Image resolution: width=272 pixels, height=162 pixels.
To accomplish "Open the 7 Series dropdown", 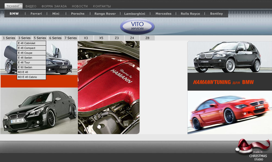I will tap(71, 38).
